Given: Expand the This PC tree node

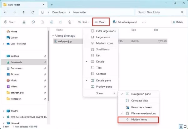Looking at the screenshot, I should [3, 111].
